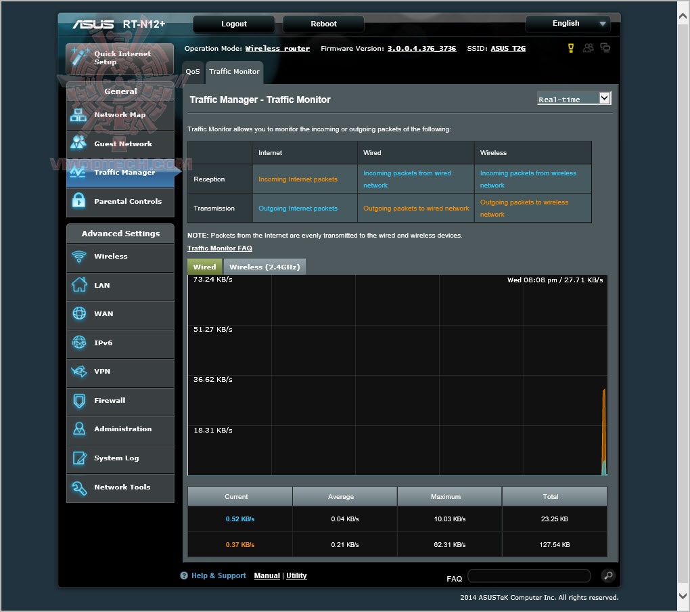Click the FAQ search magnifier icon

(x=607, y=575)
